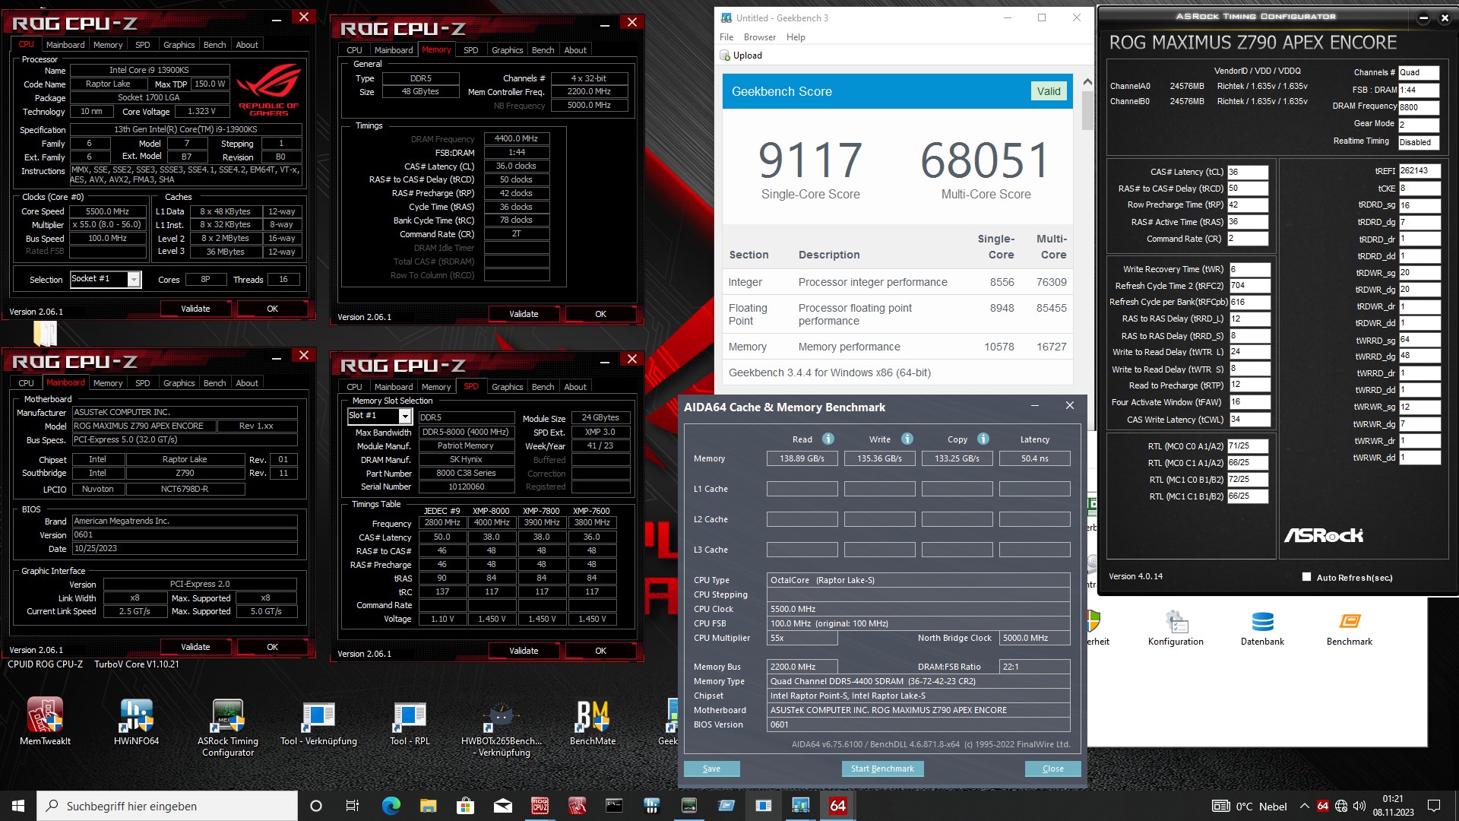Open Datenbank desktop icon
The image size is (1459, 821).
click(1263, 628)
